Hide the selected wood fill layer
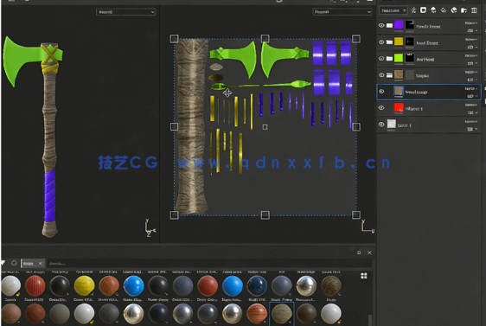Image resolution: width=486 pixels, height=326 pixels. (x=381, y=91)
